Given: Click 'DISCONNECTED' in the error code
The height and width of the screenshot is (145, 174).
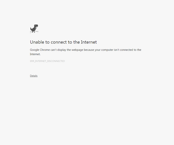Looking at the screenshot, I should pos(56,61).
